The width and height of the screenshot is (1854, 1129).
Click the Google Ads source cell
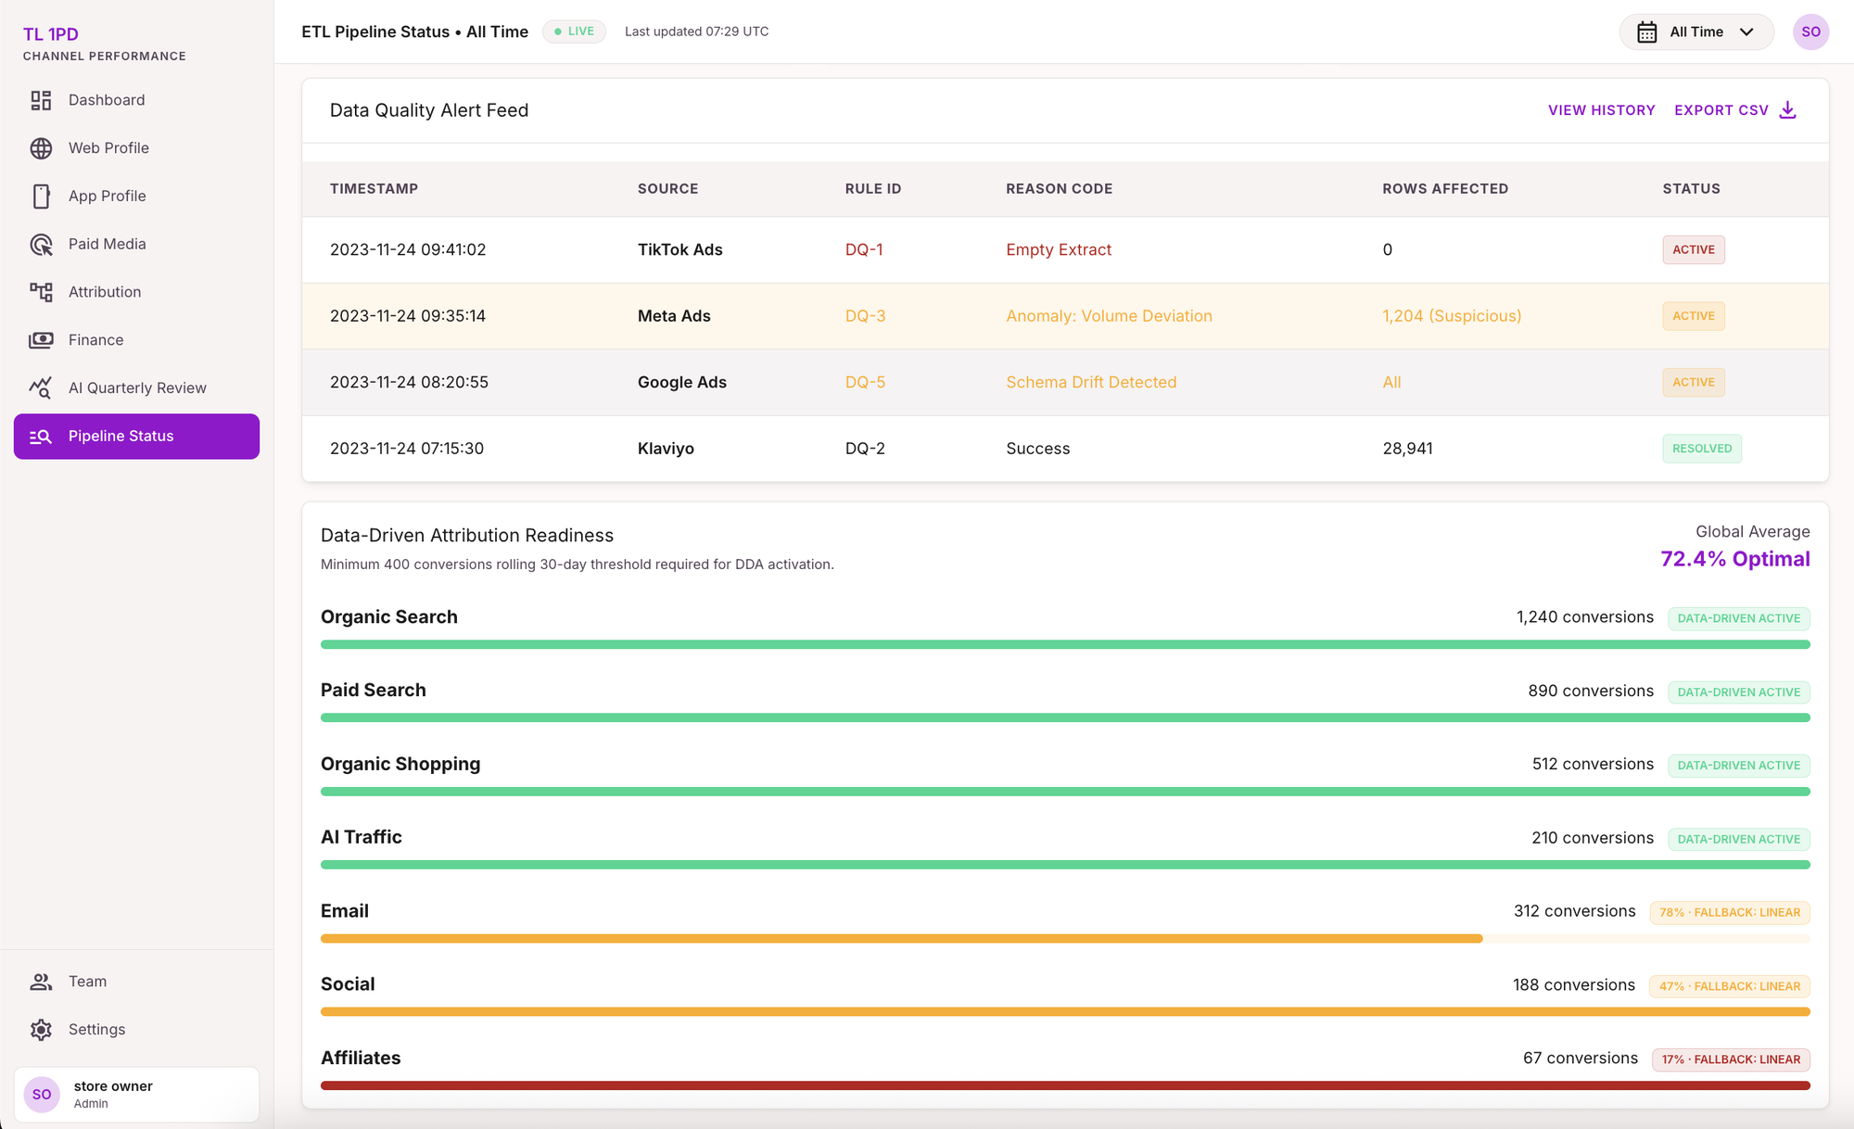[x=681, y=383]
